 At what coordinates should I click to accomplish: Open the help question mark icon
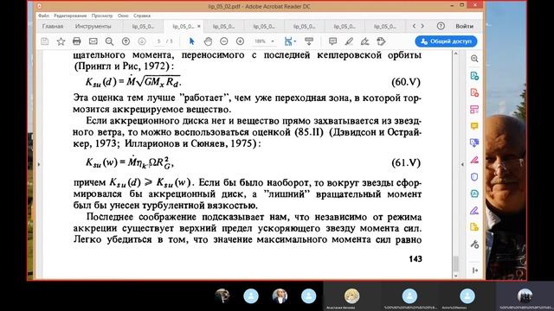coord(441,26)
